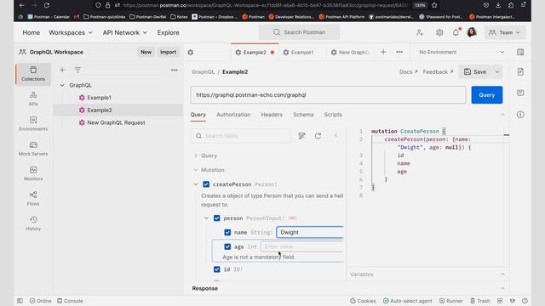Switch to the New GraphQL request tab

pyautogui.click(x=350, y=53)
